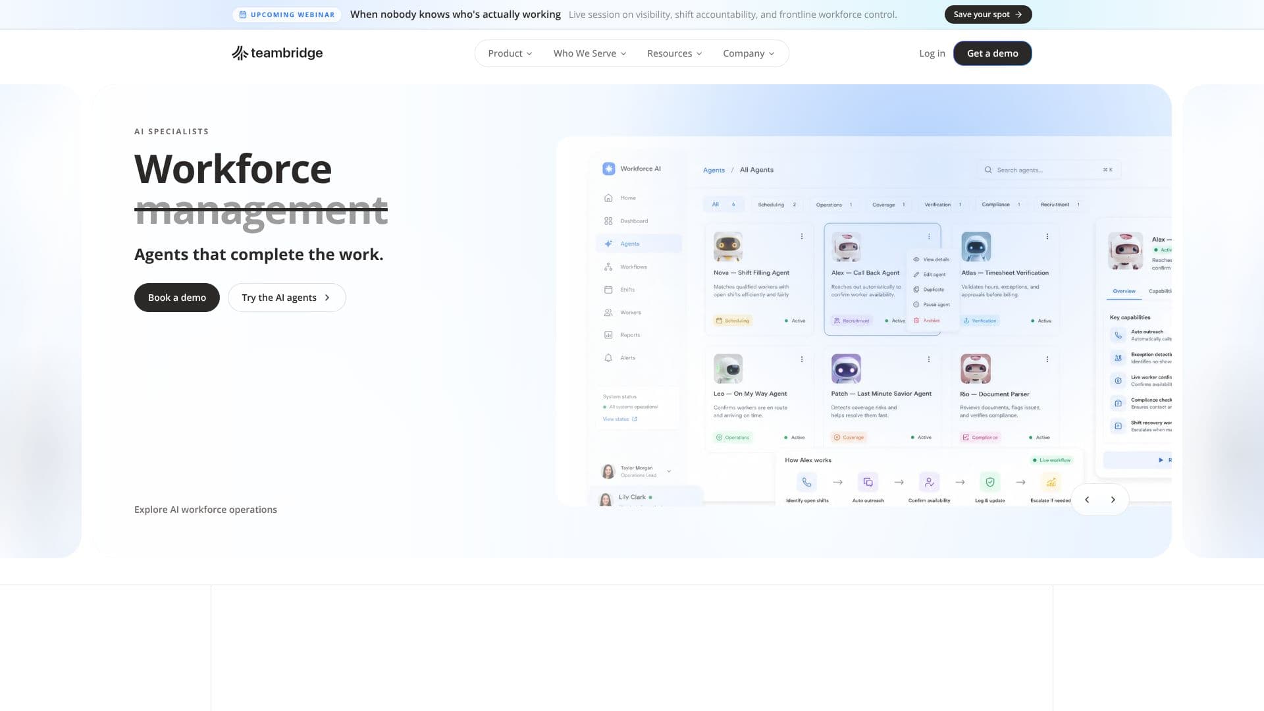Select Agents in the sidebar

639,244
